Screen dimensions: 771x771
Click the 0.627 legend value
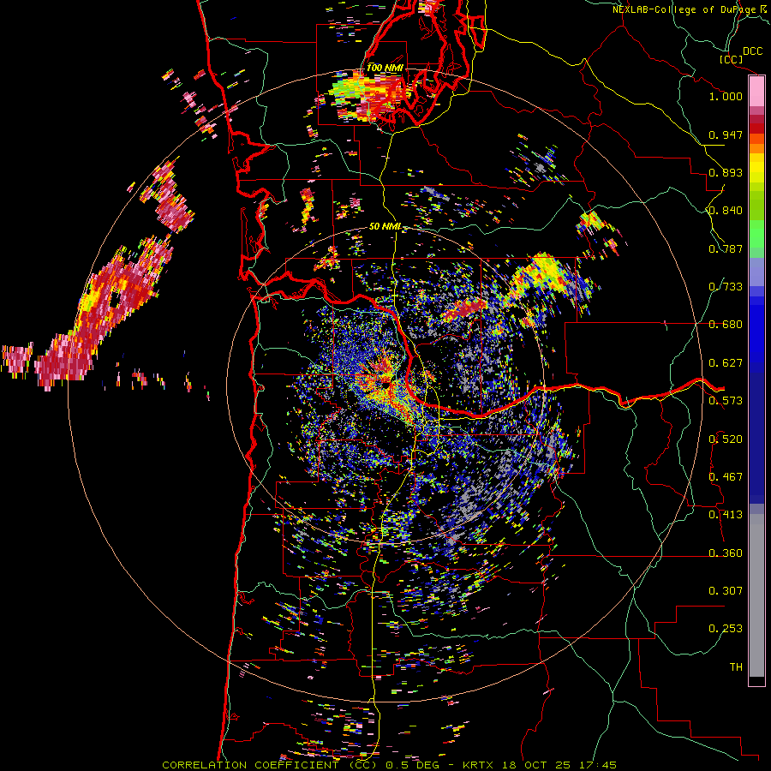[x=726, y=363]
